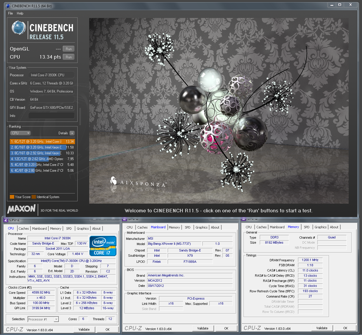Switch to Caches tab in left CPU-Z window
This screenshot has height=335, width=362.
pos(24,229)
